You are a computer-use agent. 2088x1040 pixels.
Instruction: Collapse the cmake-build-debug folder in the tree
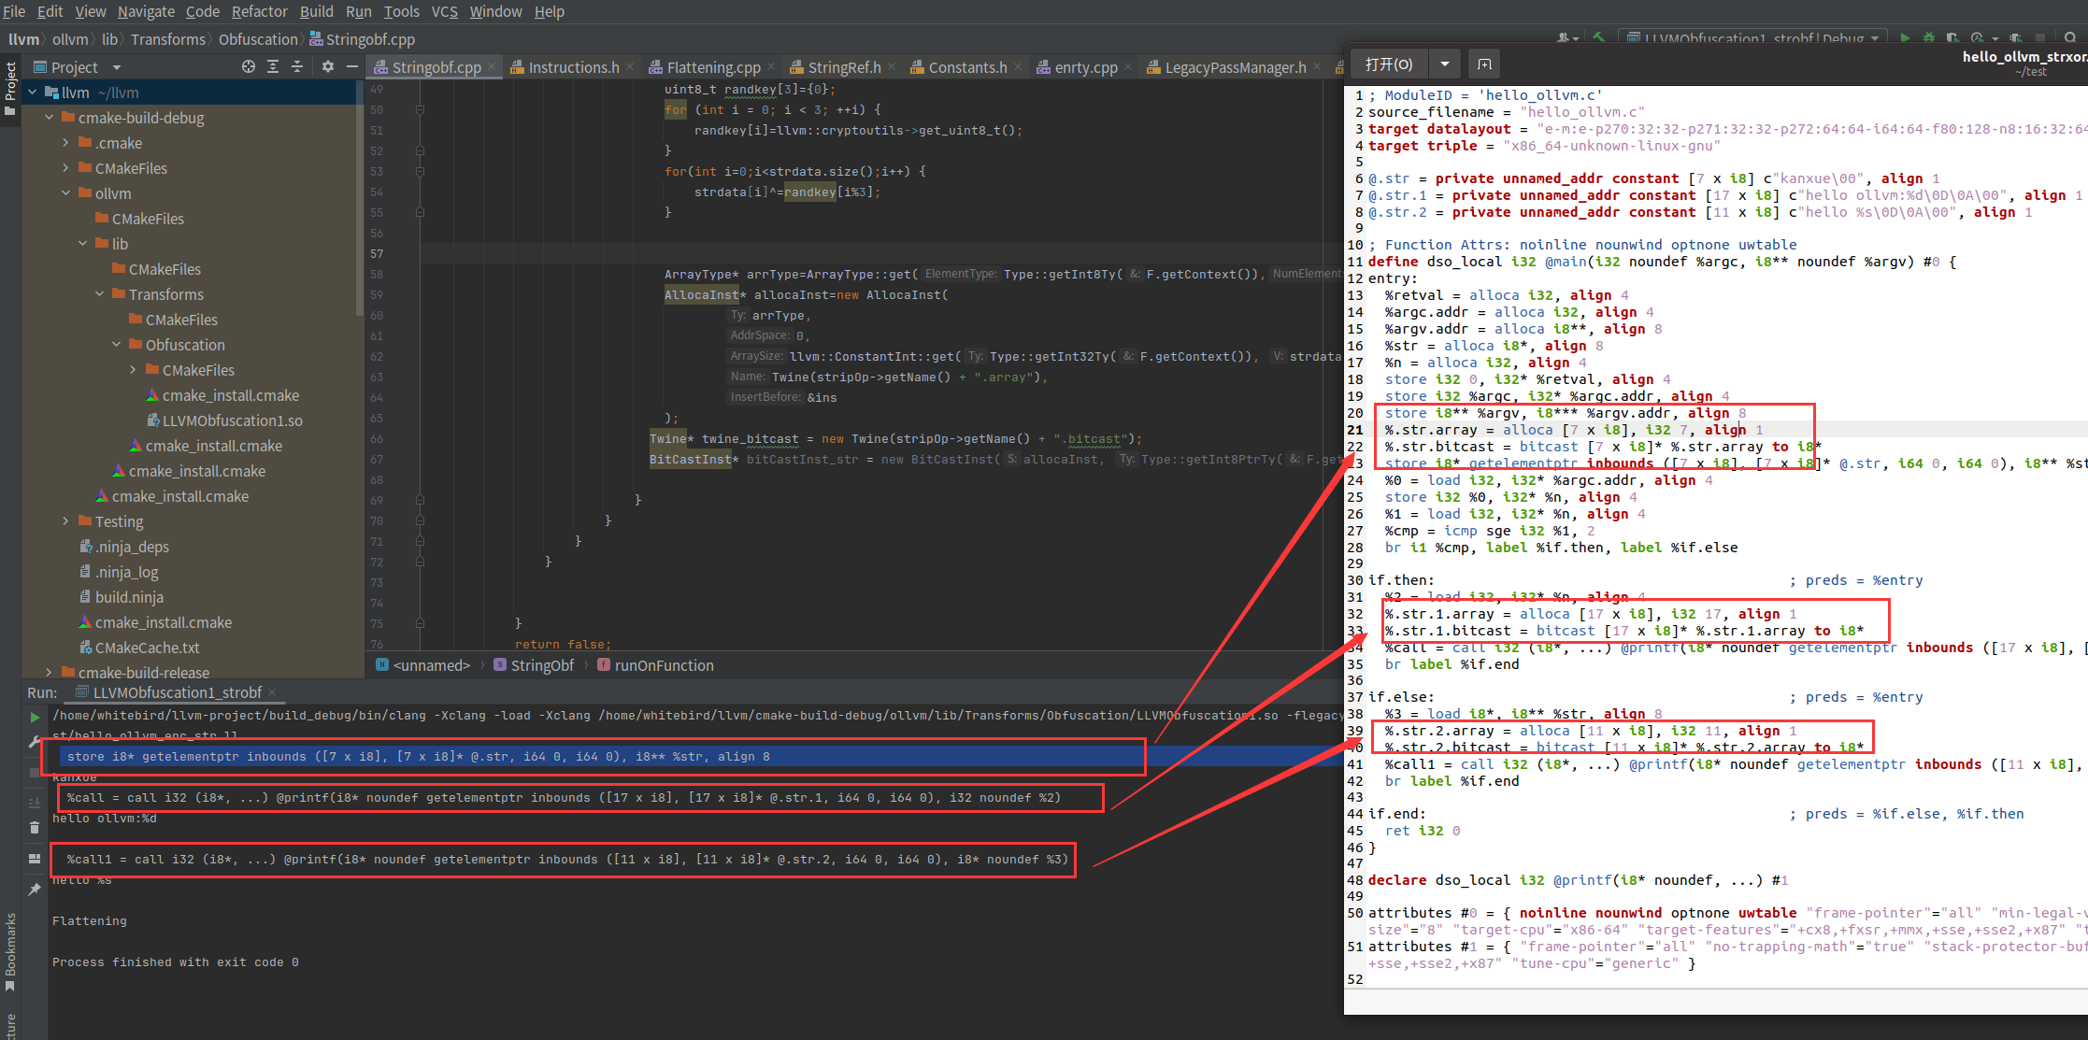click(x=50, y=118)
